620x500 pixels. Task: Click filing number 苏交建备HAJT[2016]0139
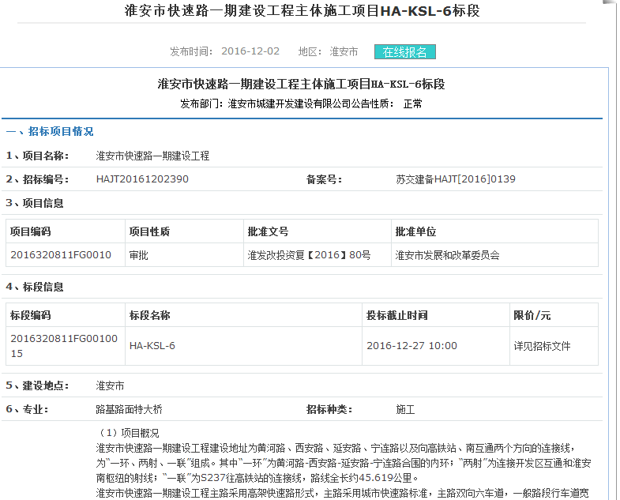[x=455, y=179]
